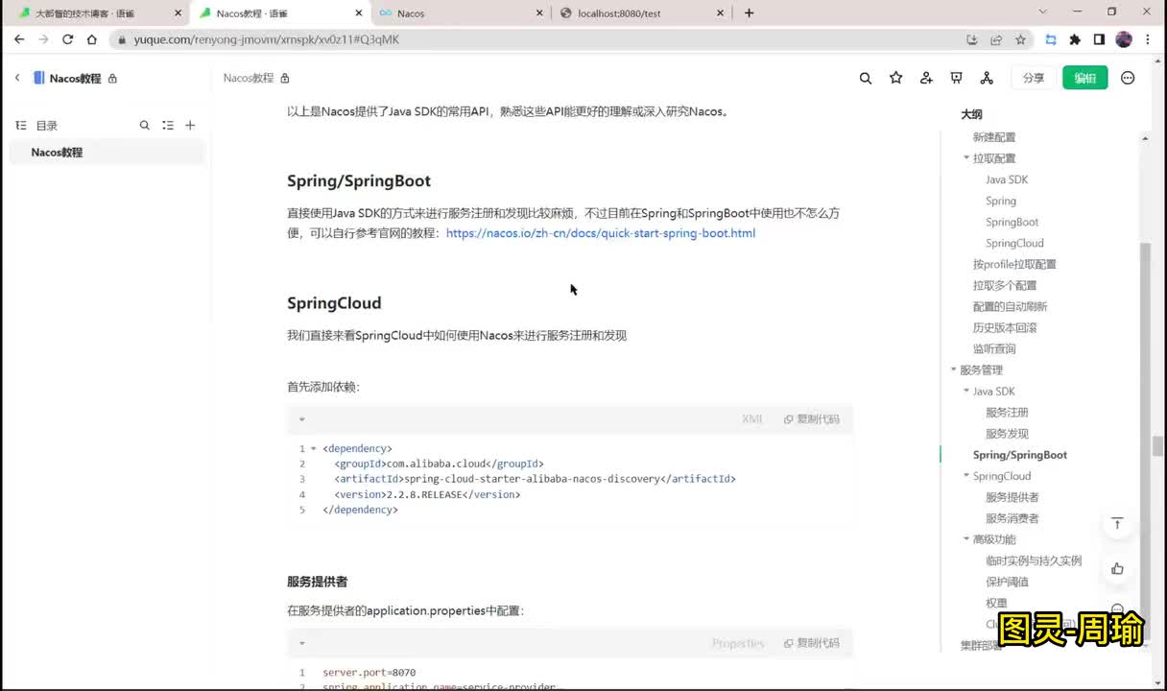Open the browser tab search dropdown arrow
The image size is (1167, 691).
coord(1043,12)
